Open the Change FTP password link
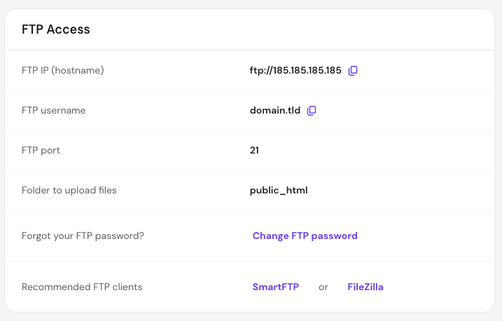 (x=305, y=235)
